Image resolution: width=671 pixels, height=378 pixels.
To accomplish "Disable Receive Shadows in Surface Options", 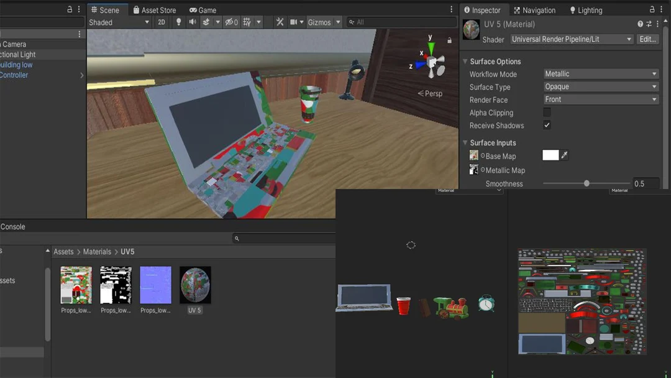I will (547, 125).
